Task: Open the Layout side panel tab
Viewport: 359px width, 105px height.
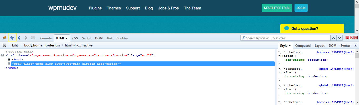Action: [x=320, y=45]
